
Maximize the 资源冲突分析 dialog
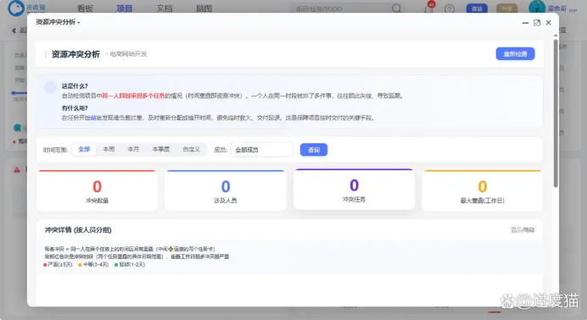pos(537,23)
